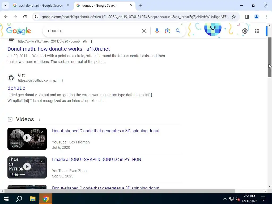
Task: Open the Chrome profile avatar
Action: tap(256, 17)
